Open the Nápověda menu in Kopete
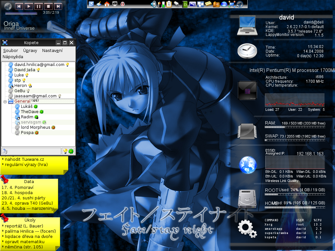 click(x=13, y=57)
